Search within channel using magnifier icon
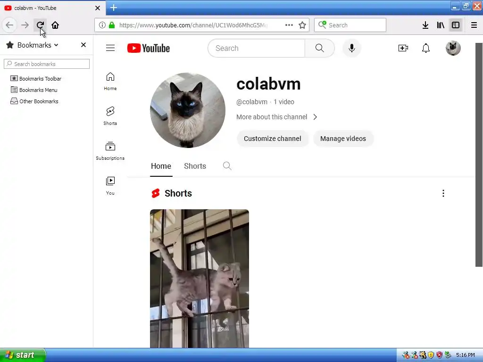Viewport: 483px width, 362px height. pos(227,166)
